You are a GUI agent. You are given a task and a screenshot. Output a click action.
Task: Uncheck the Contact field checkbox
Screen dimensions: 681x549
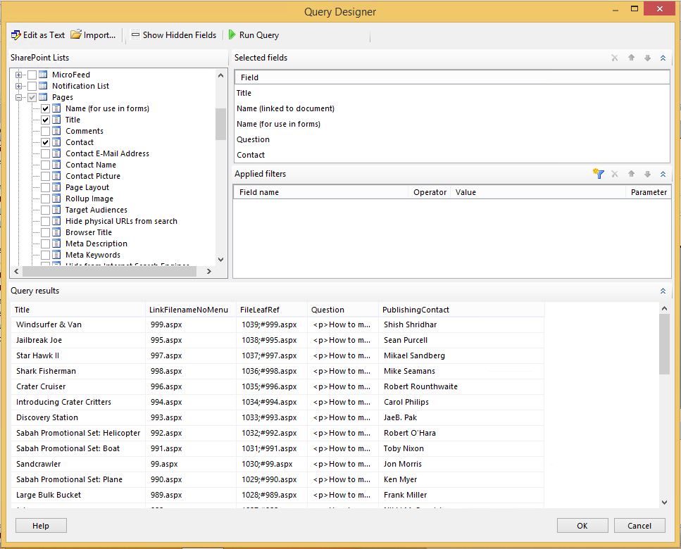[46, 142]
